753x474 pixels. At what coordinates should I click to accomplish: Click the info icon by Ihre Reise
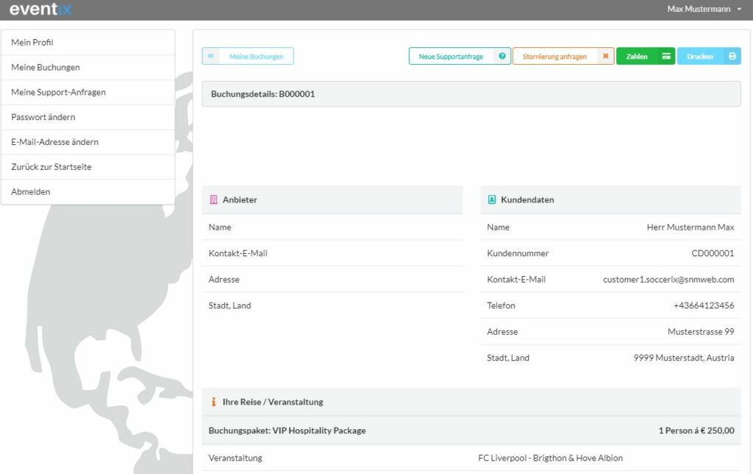point(213,402)
